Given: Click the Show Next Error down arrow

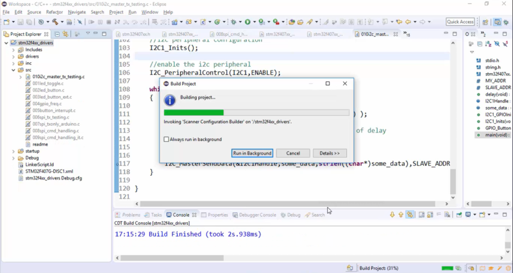Looking at the screenshot, I should [392, 215].
